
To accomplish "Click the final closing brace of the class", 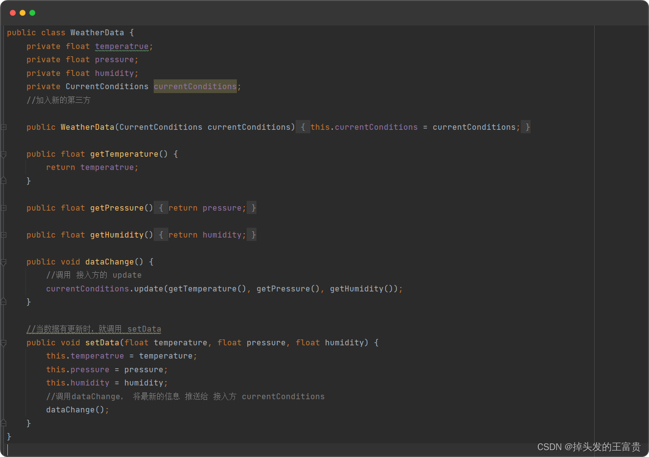I will point(9,436).
